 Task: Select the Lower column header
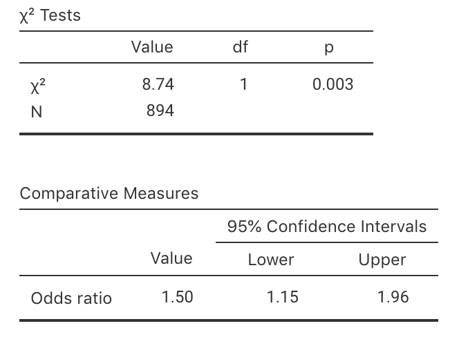point(271,260)
